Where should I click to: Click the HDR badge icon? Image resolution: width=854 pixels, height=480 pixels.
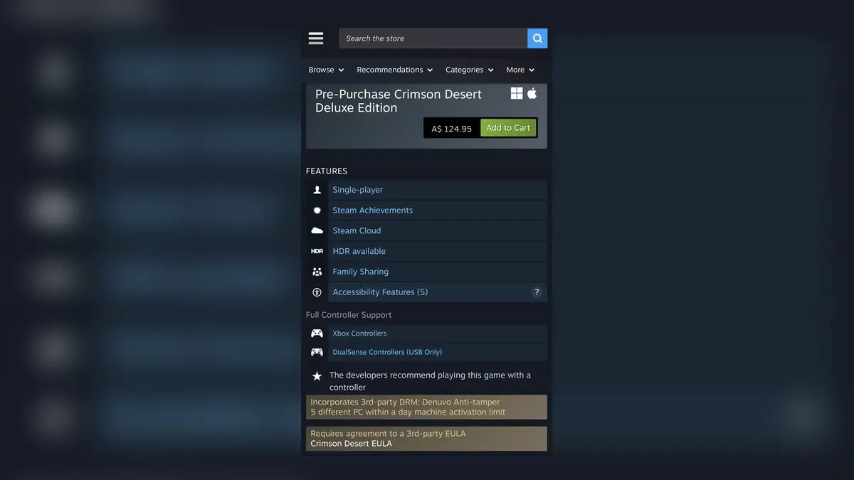tap(316, 250)
